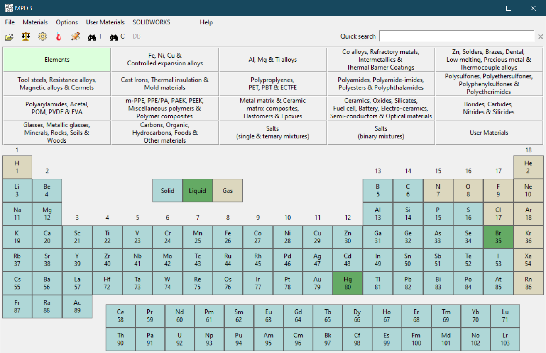The height and width of the screenshot is (353, 546).
Task: Open the Materials menu
Action: click(x=35, y=22)
